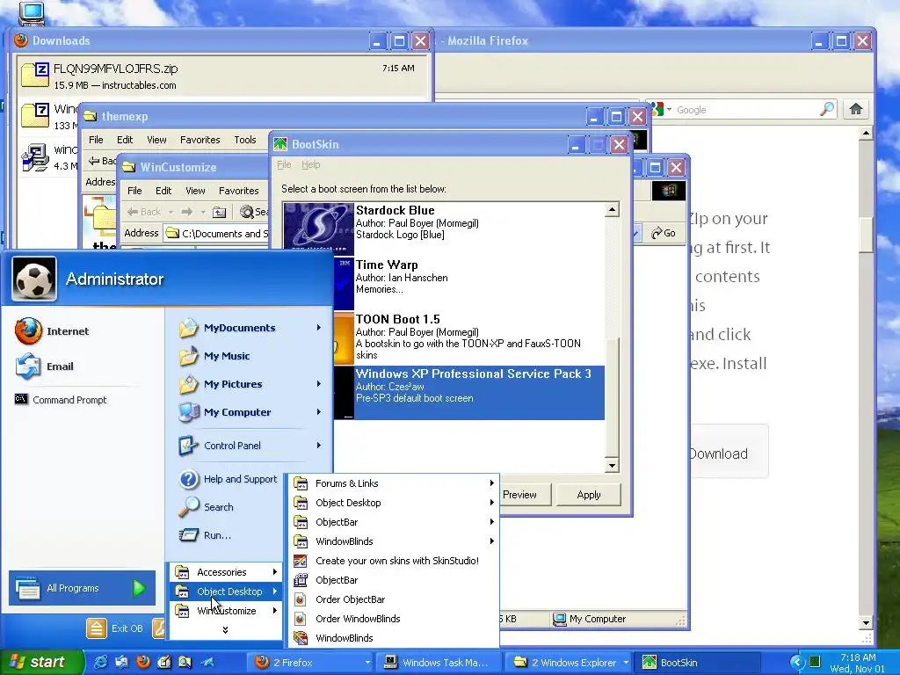This screenshot has height=675, width=900.
Task: Launch the WindowBlinds program entry
Action: [x=394, y=638]
